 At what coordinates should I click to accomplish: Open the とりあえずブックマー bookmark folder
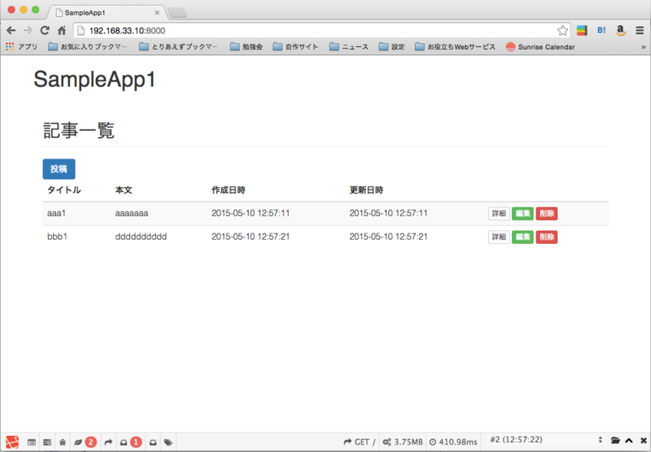point(178,47)
